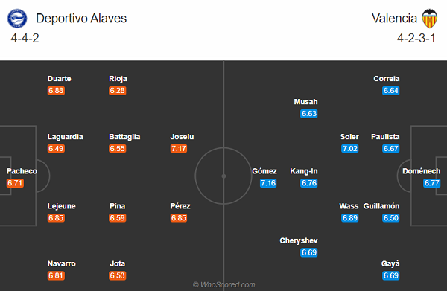447x291 pixels.
Task: Select Gómez's 7.16 rating badge
Action: (268, 183)
